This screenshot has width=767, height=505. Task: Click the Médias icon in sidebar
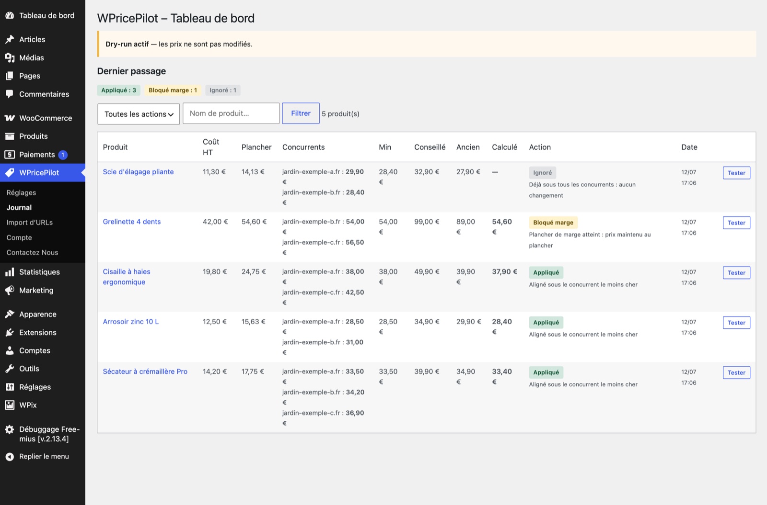(x=10, y=57)
